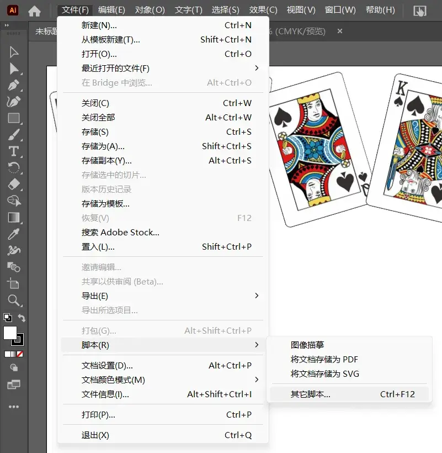The width and height of the screenshot is (442, 453).
Task: Select the Gradient tool
Action: (14, 217)
